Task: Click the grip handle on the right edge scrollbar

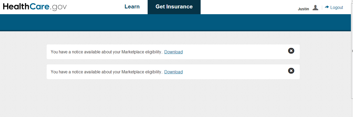Action: tap(352, 51)
